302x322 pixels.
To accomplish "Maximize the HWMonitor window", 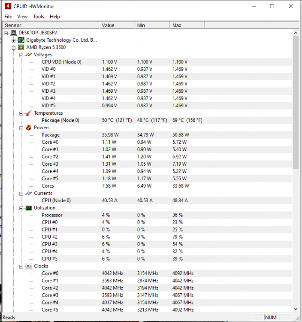I will click(x=272, y=6).
